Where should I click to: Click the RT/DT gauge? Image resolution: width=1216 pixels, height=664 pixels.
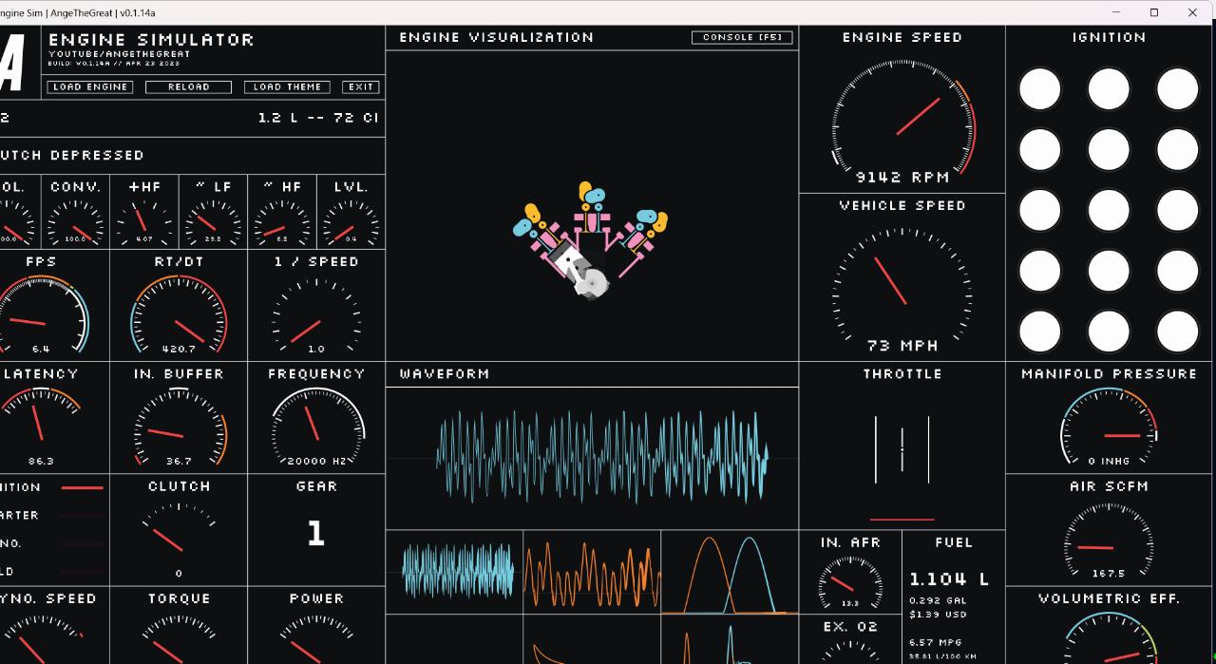[x=179, y=313]
